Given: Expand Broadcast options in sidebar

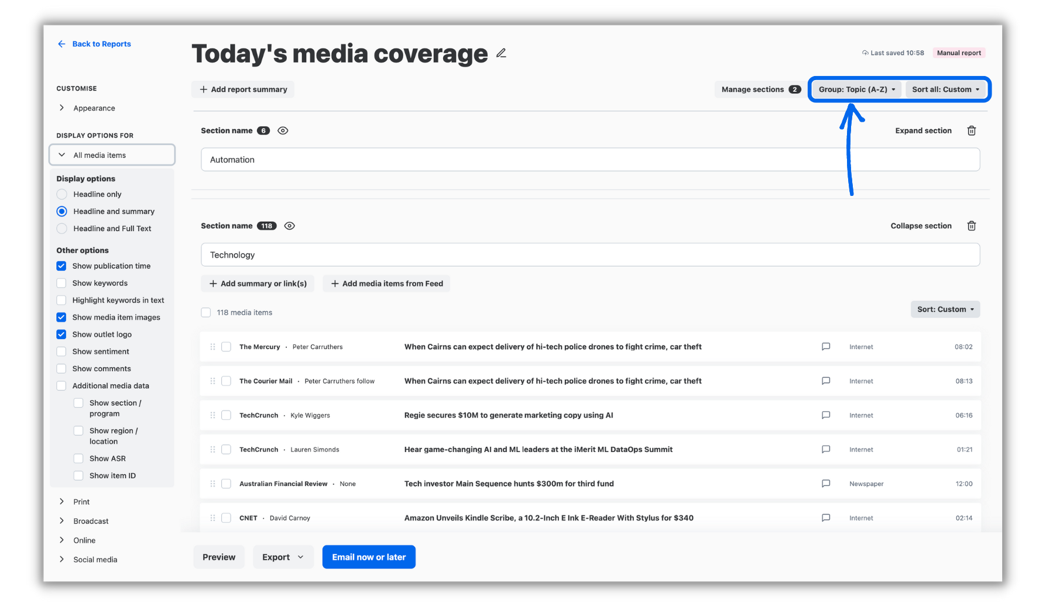Looking at the screenshot, I should click(x=84, y=521).
